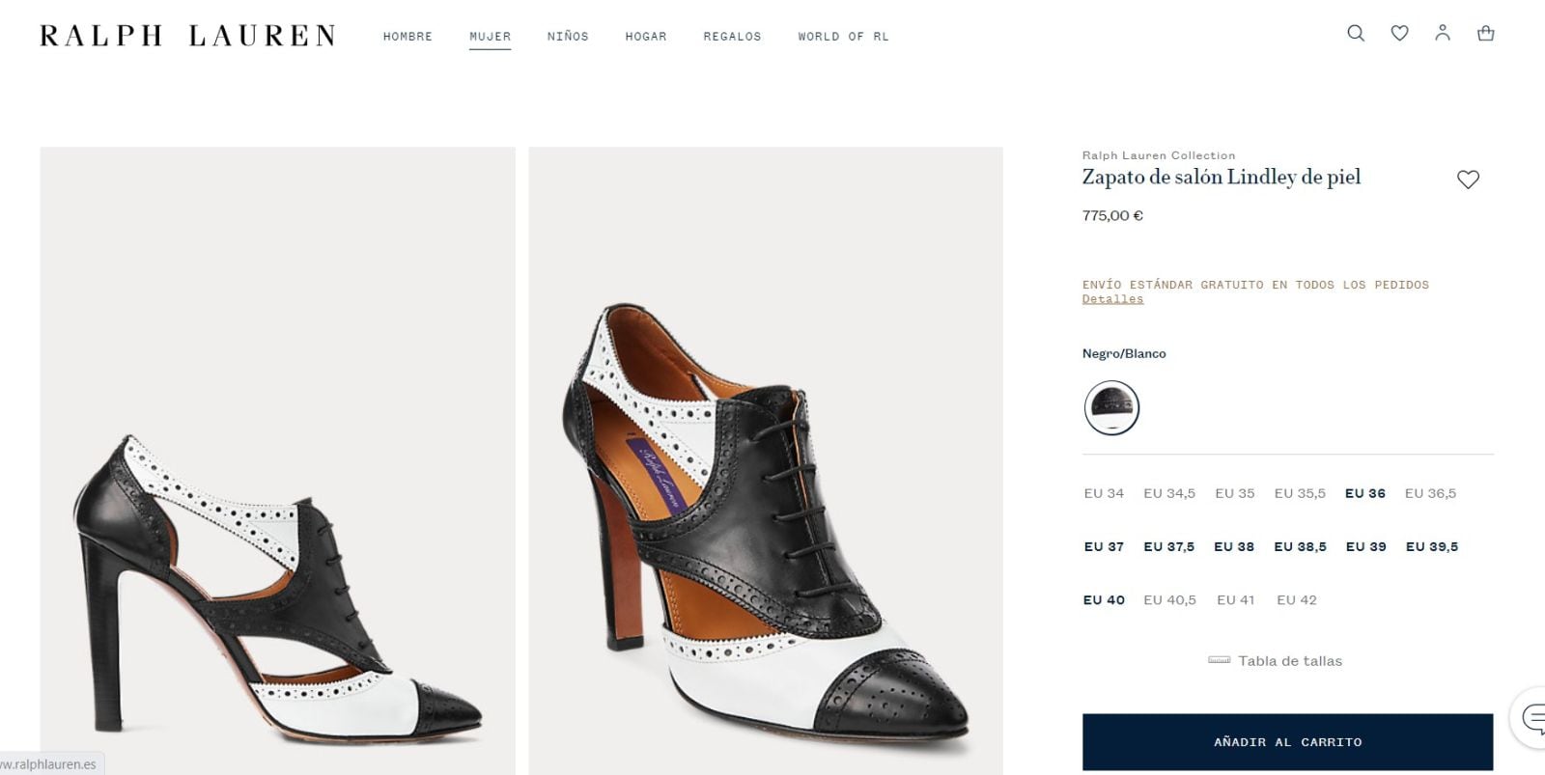This screenshot has width=1545, height=775.
Task: Expand the Hogar navigation menu
Action: tap(646, 37)
